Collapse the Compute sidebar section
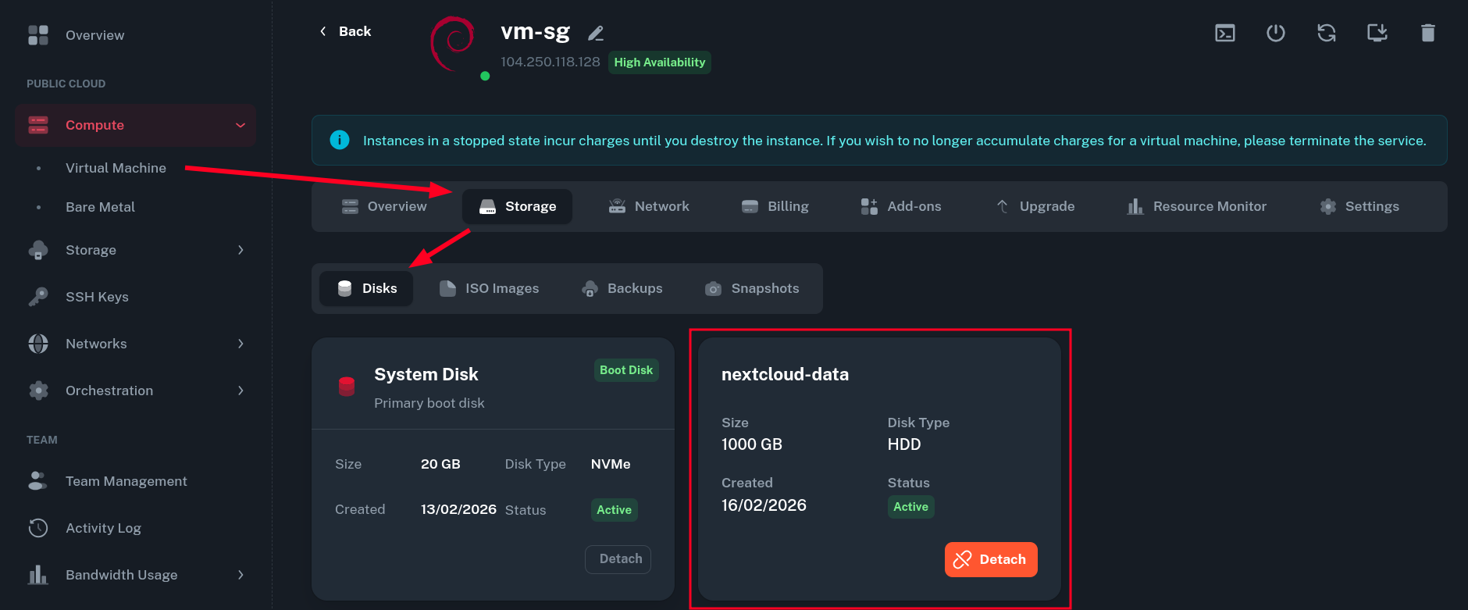The image size is (1468, 610). 241,125
